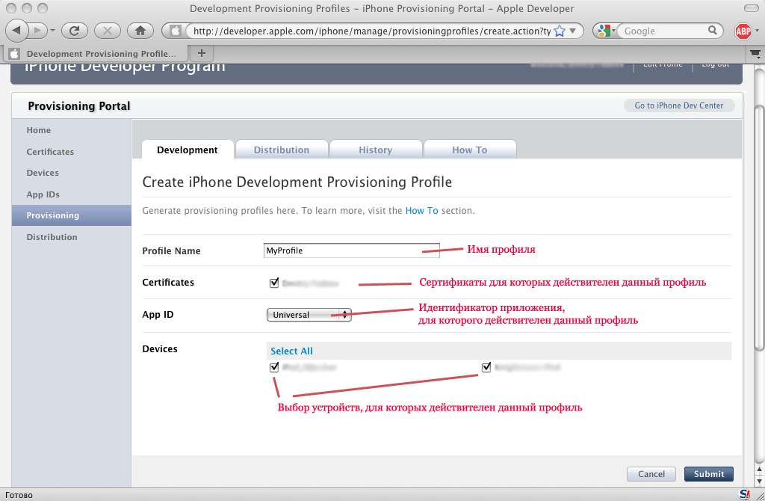
Task: Switch to the Distribution tab
Action: coord(282,150)
